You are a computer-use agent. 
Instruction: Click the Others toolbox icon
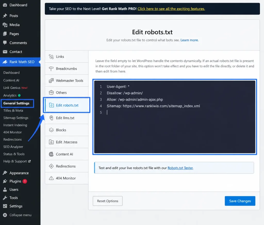(51, 93)
